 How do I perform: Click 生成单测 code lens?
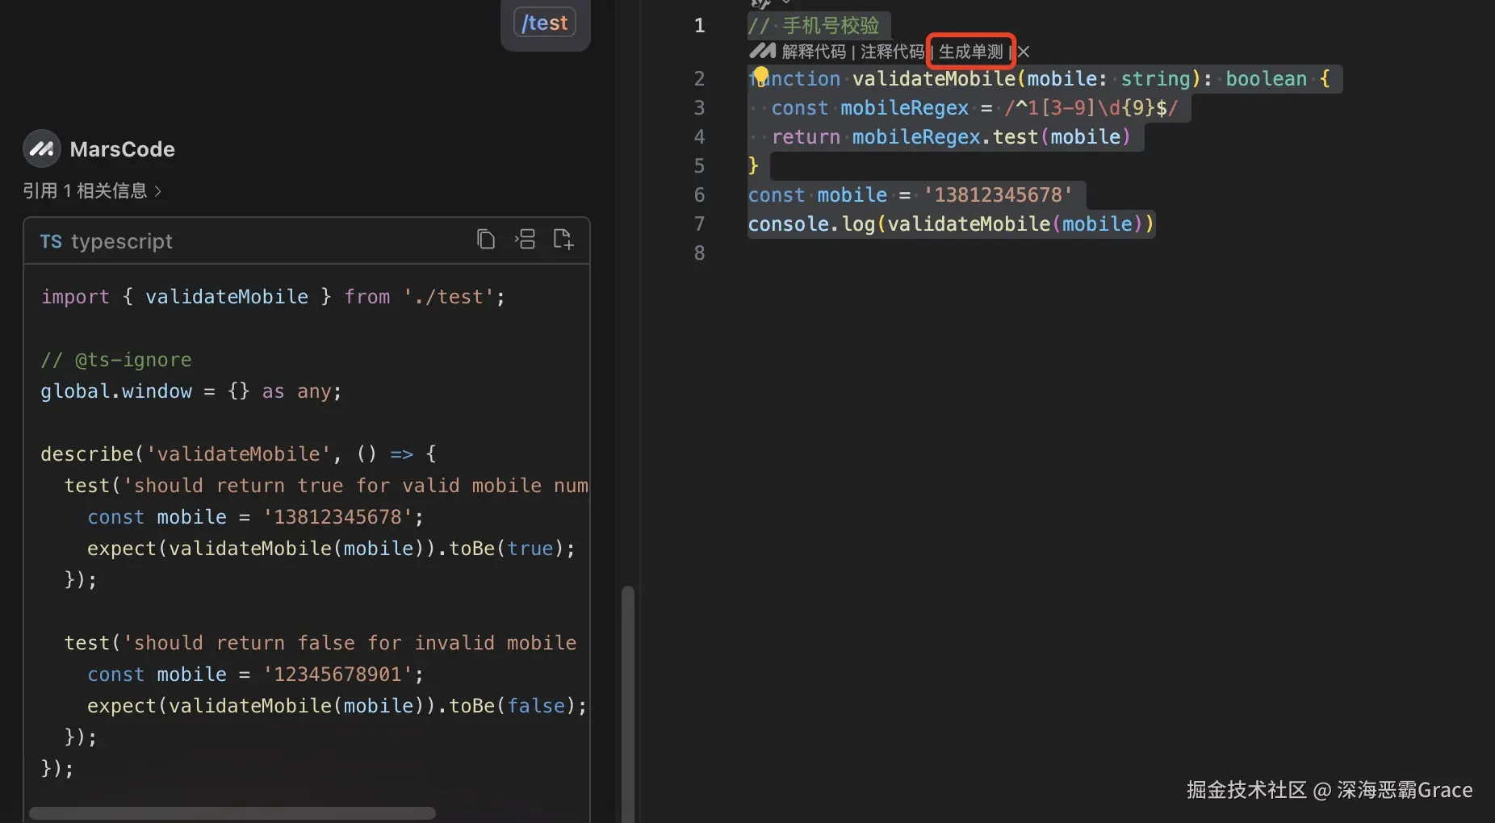970,52
